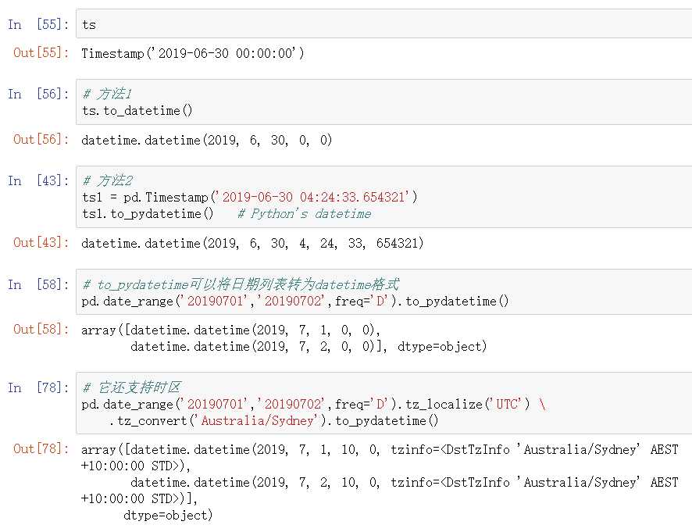Select second datetime line with 7, 2, 10, 0 in Out[78]
The height and width of the screenshot is (532, 692).
(x=405, y=482)
